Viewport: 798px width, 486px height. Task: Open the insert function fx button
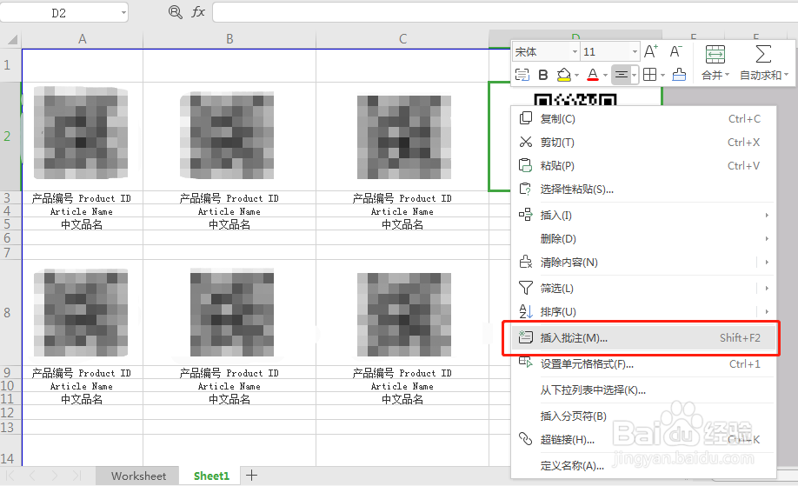pos(198,12)
